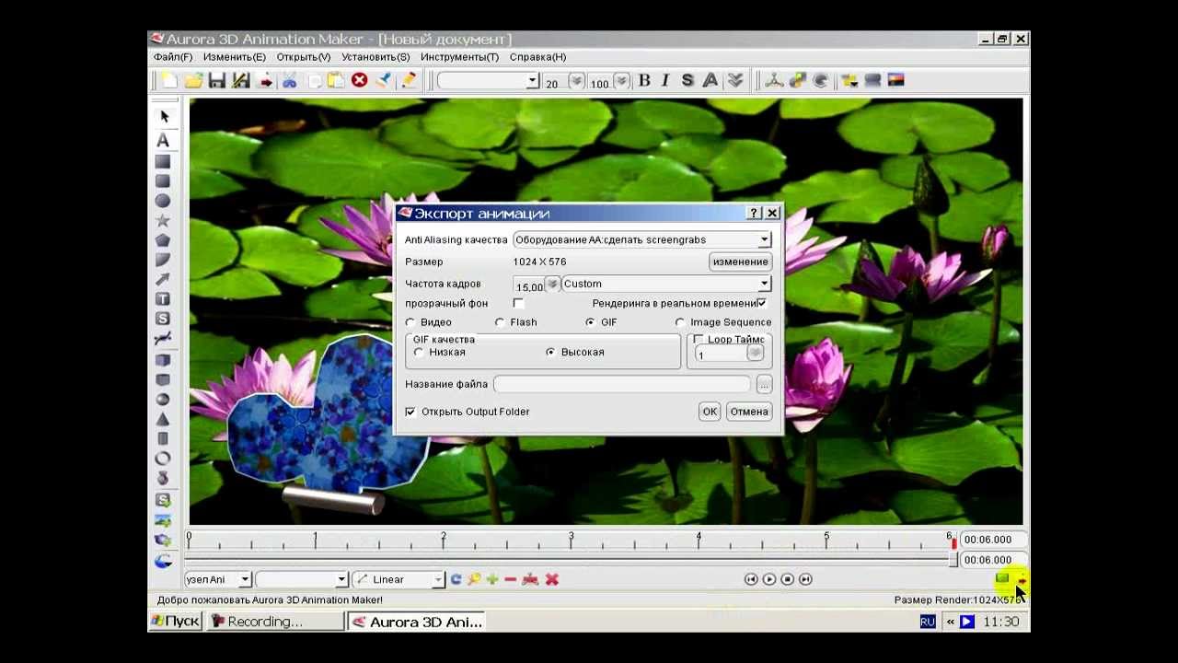The image size is (1178, 663).
Task: Select the Flash export option
Action: pyautogui.click(x=500, y=322)
